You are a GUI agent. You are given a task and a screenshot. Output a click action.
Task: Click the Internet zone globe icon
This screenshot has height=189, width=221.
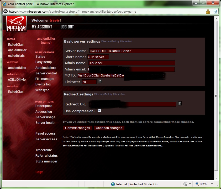tap(113, 184)
